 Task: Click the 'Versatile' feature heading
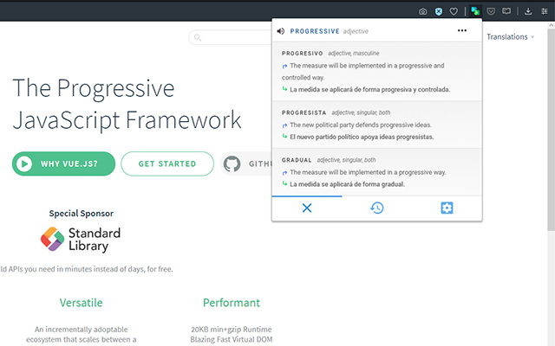tap(81, 303)
